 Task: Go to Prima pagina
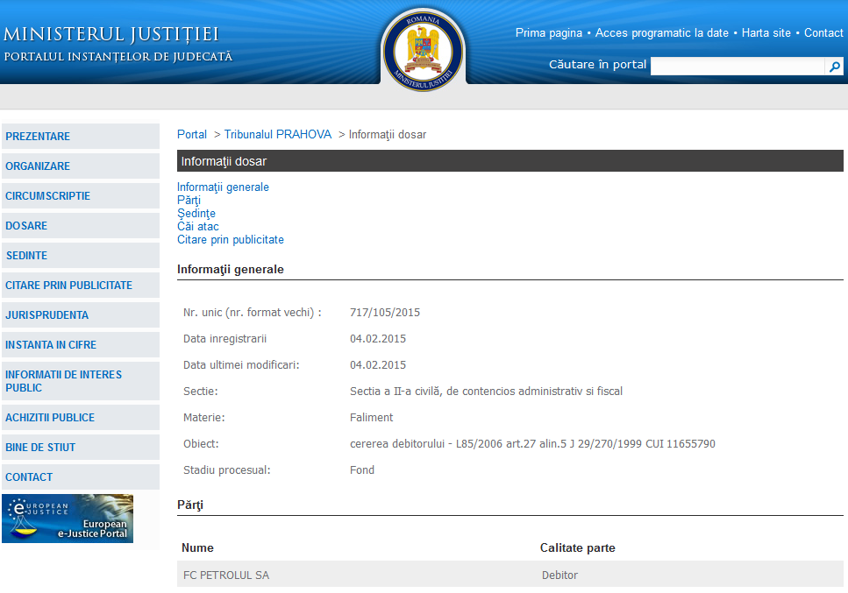click(548, 33)
